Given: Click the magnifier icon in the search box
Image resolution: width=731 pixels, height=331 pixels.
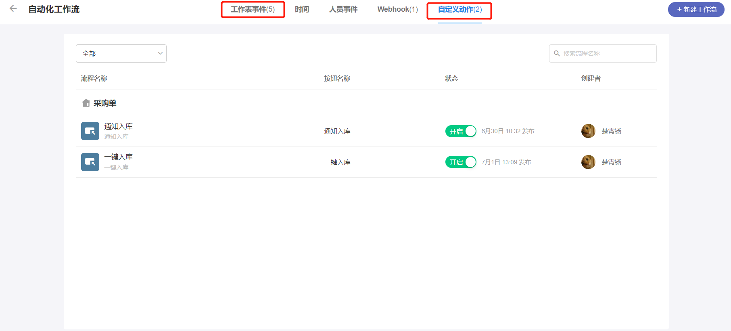Looking at the screenshot, I should tap(557, 53).
